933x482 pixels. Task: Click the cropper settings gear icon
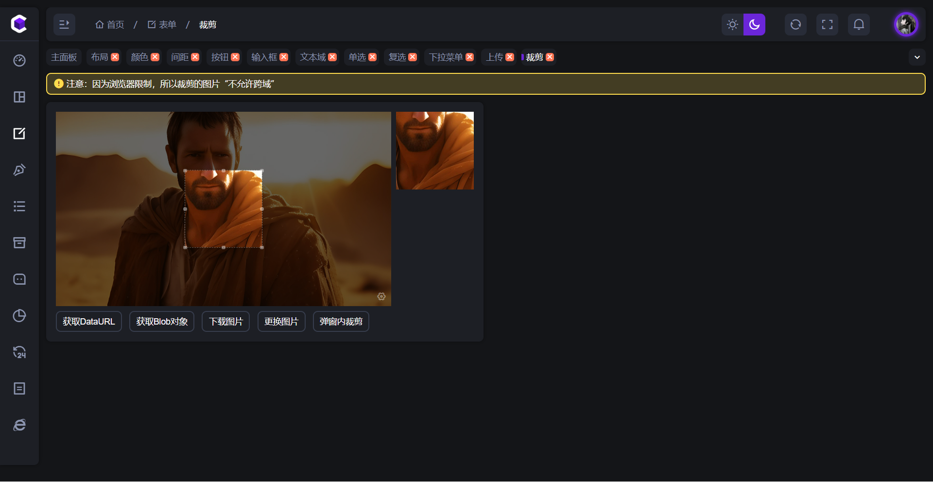tap(381, 296)
